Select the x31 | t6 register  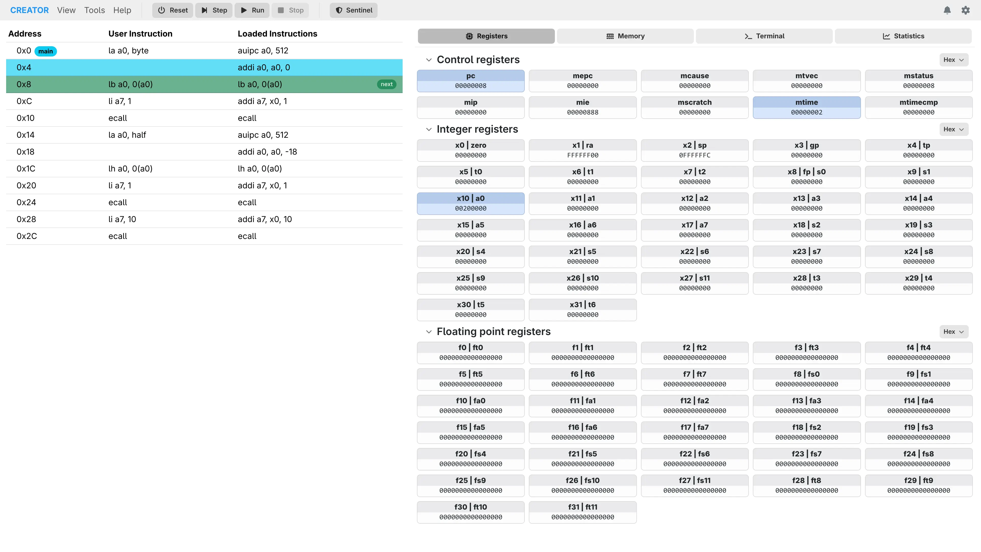(x=583, y=310)
